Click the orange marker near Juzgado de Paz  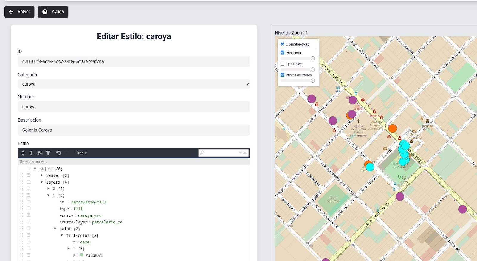393,128
